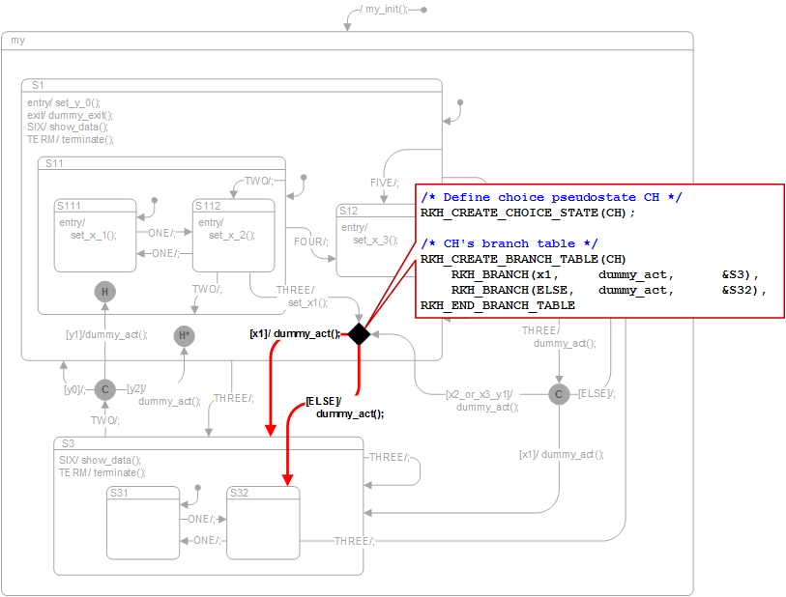Click the S112 state title

[208, 206]
